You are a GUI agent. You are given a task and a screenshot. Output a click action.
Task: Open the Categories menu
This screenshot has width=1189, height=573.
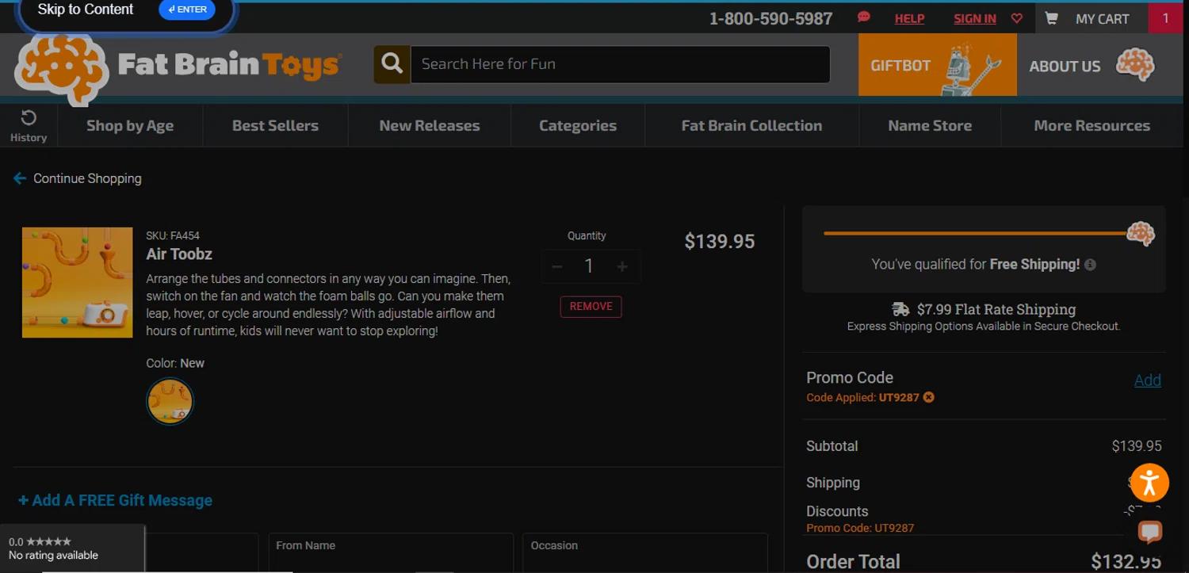(578, 125)
